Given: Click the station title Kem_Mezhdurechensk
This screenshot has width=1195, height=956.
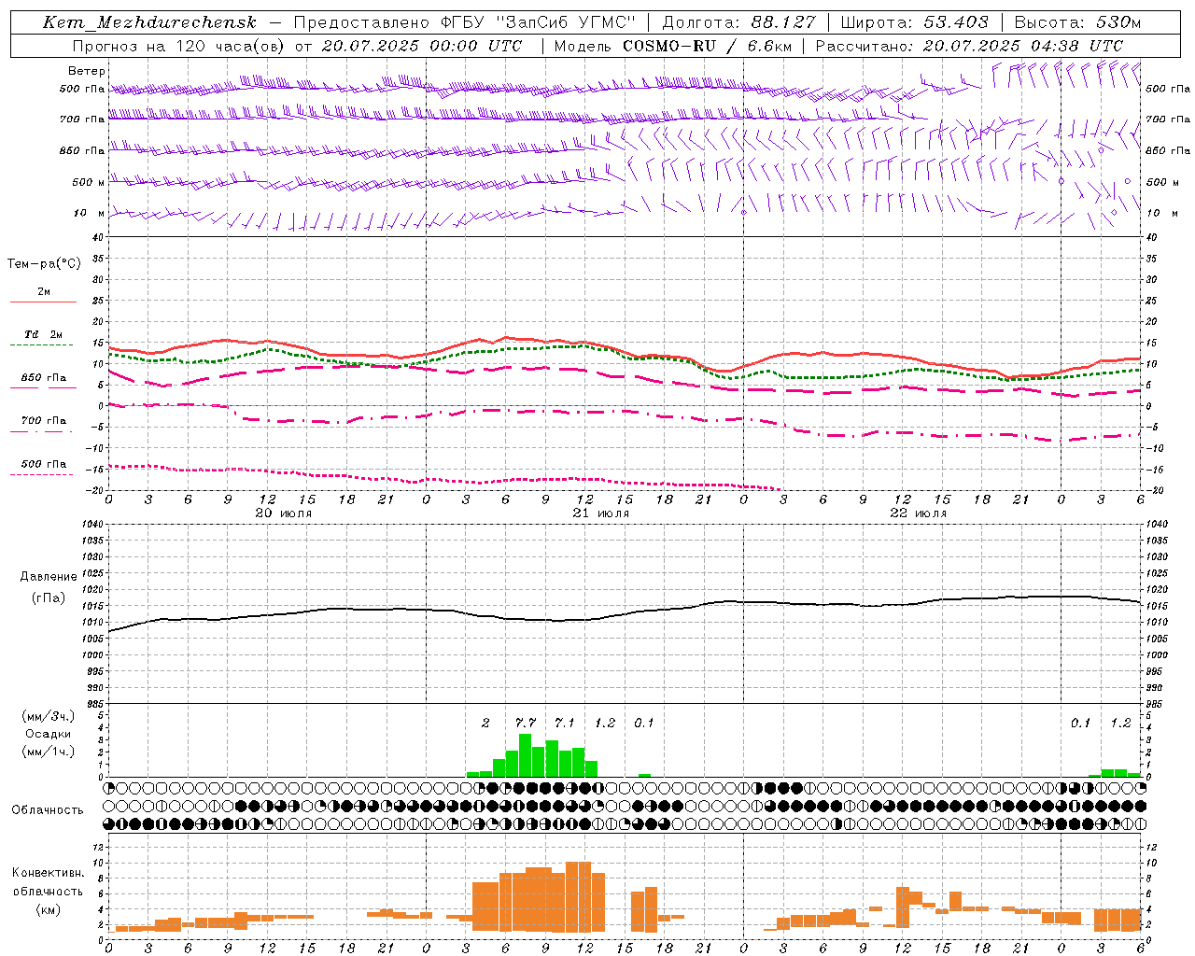Looking at the screenshot, I should point(149,22).
